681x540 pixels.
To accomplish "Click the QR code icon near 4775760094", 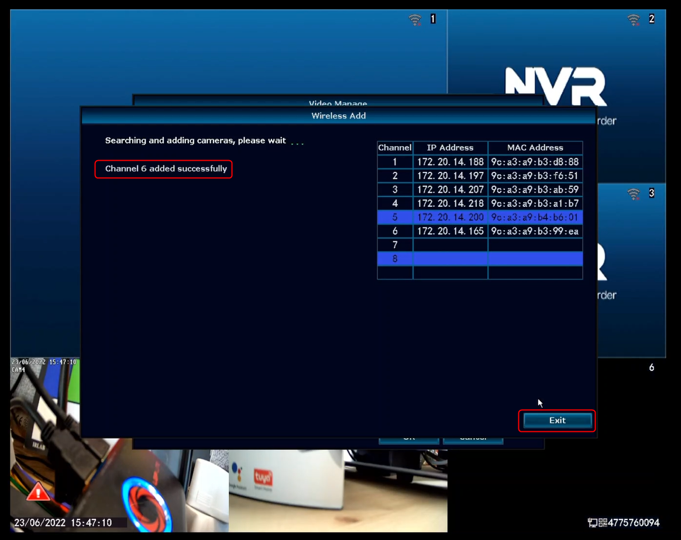I will click(x=603, y=522).
